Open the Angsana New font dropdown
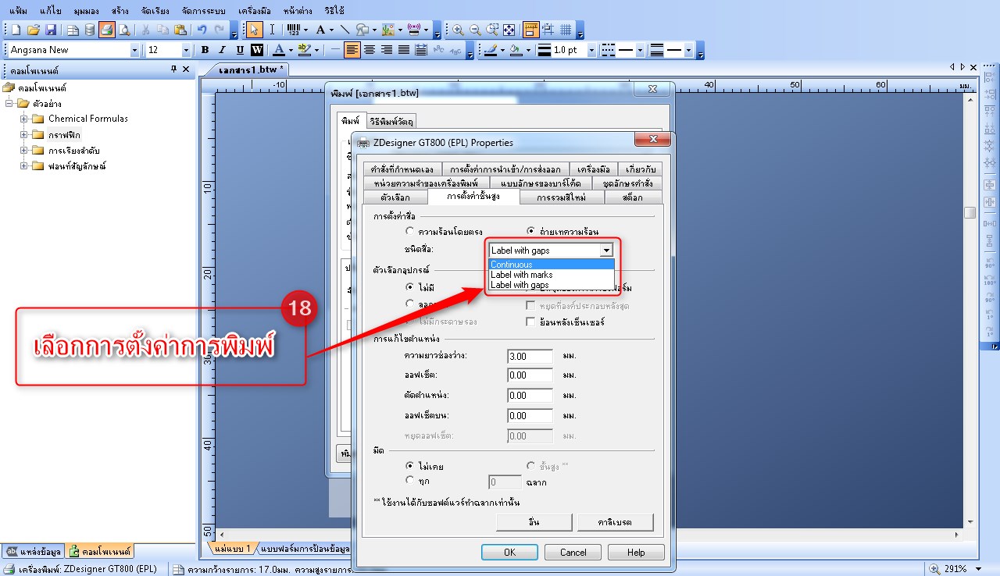The width and height of the screenshot is (1000, 576). click(x=134, y=50)
